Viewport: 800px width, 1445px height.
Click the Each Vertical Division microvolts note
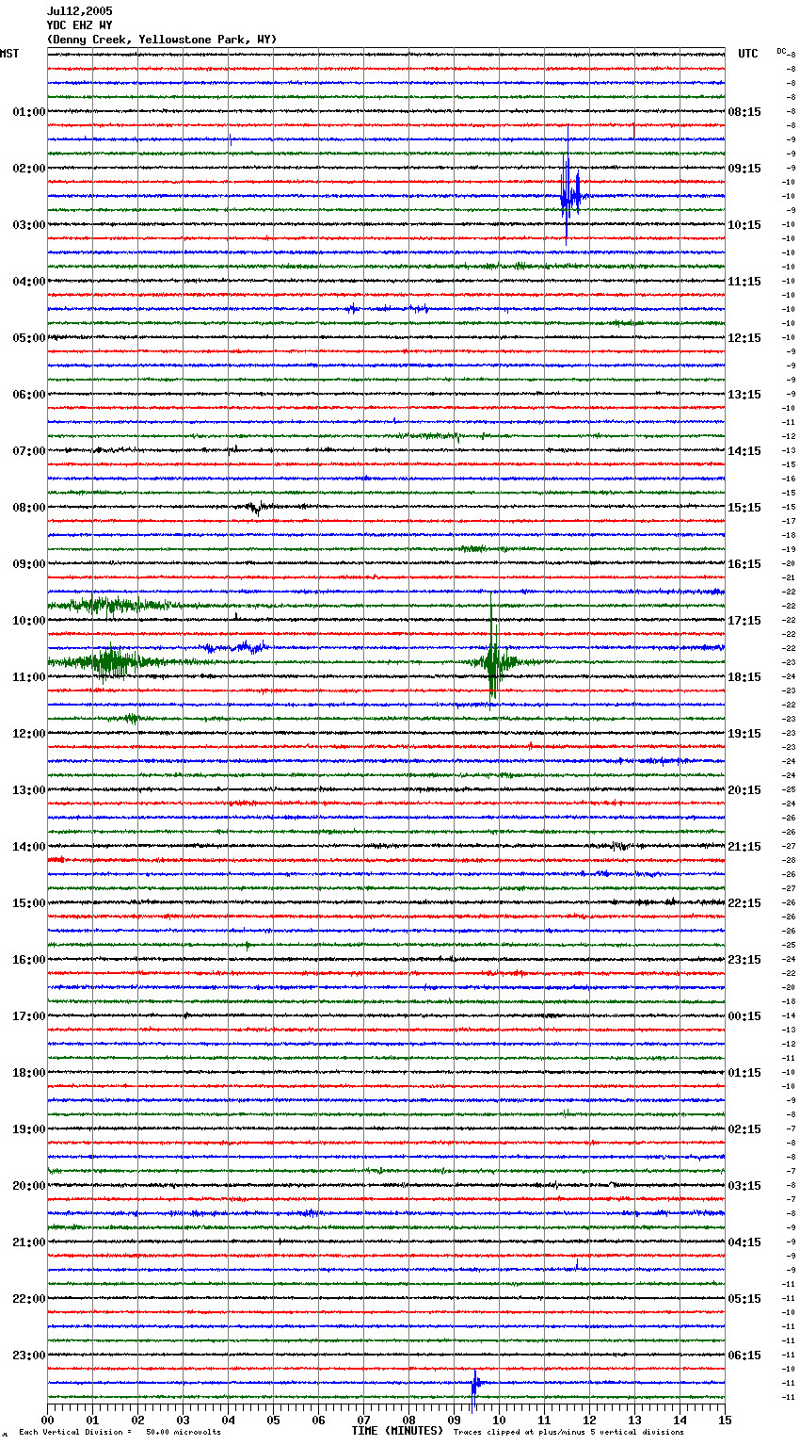(x=120, y=1432)
